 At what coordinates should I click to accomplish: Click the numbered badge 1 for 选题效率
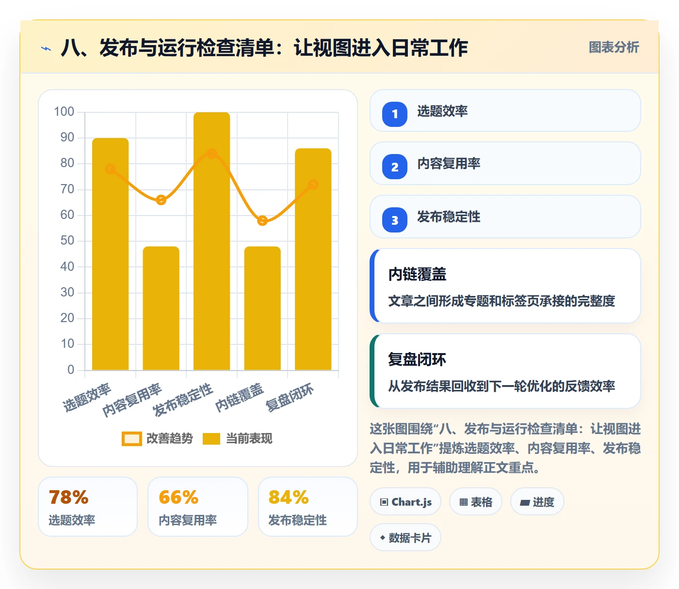click(395, 114)
